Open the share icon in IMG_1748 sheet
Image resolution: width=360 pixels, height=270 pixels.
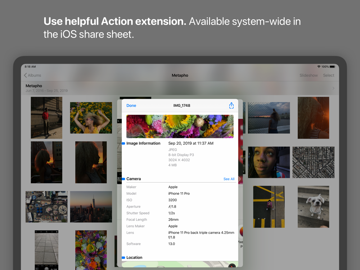(x=231, y=105)
